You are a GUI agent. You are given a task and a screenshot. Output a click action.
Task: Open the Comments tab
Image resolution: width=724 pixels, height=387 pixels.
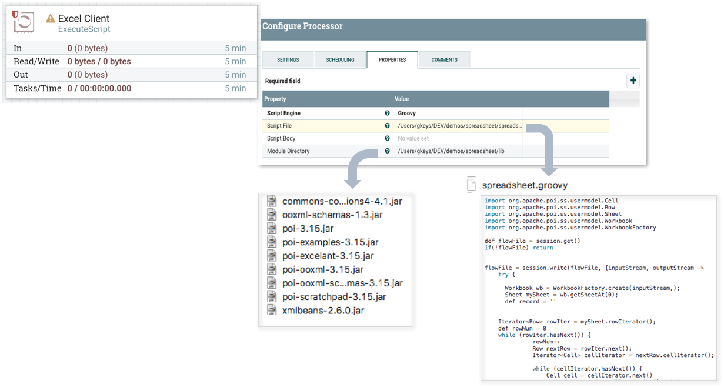click(444, 60)
